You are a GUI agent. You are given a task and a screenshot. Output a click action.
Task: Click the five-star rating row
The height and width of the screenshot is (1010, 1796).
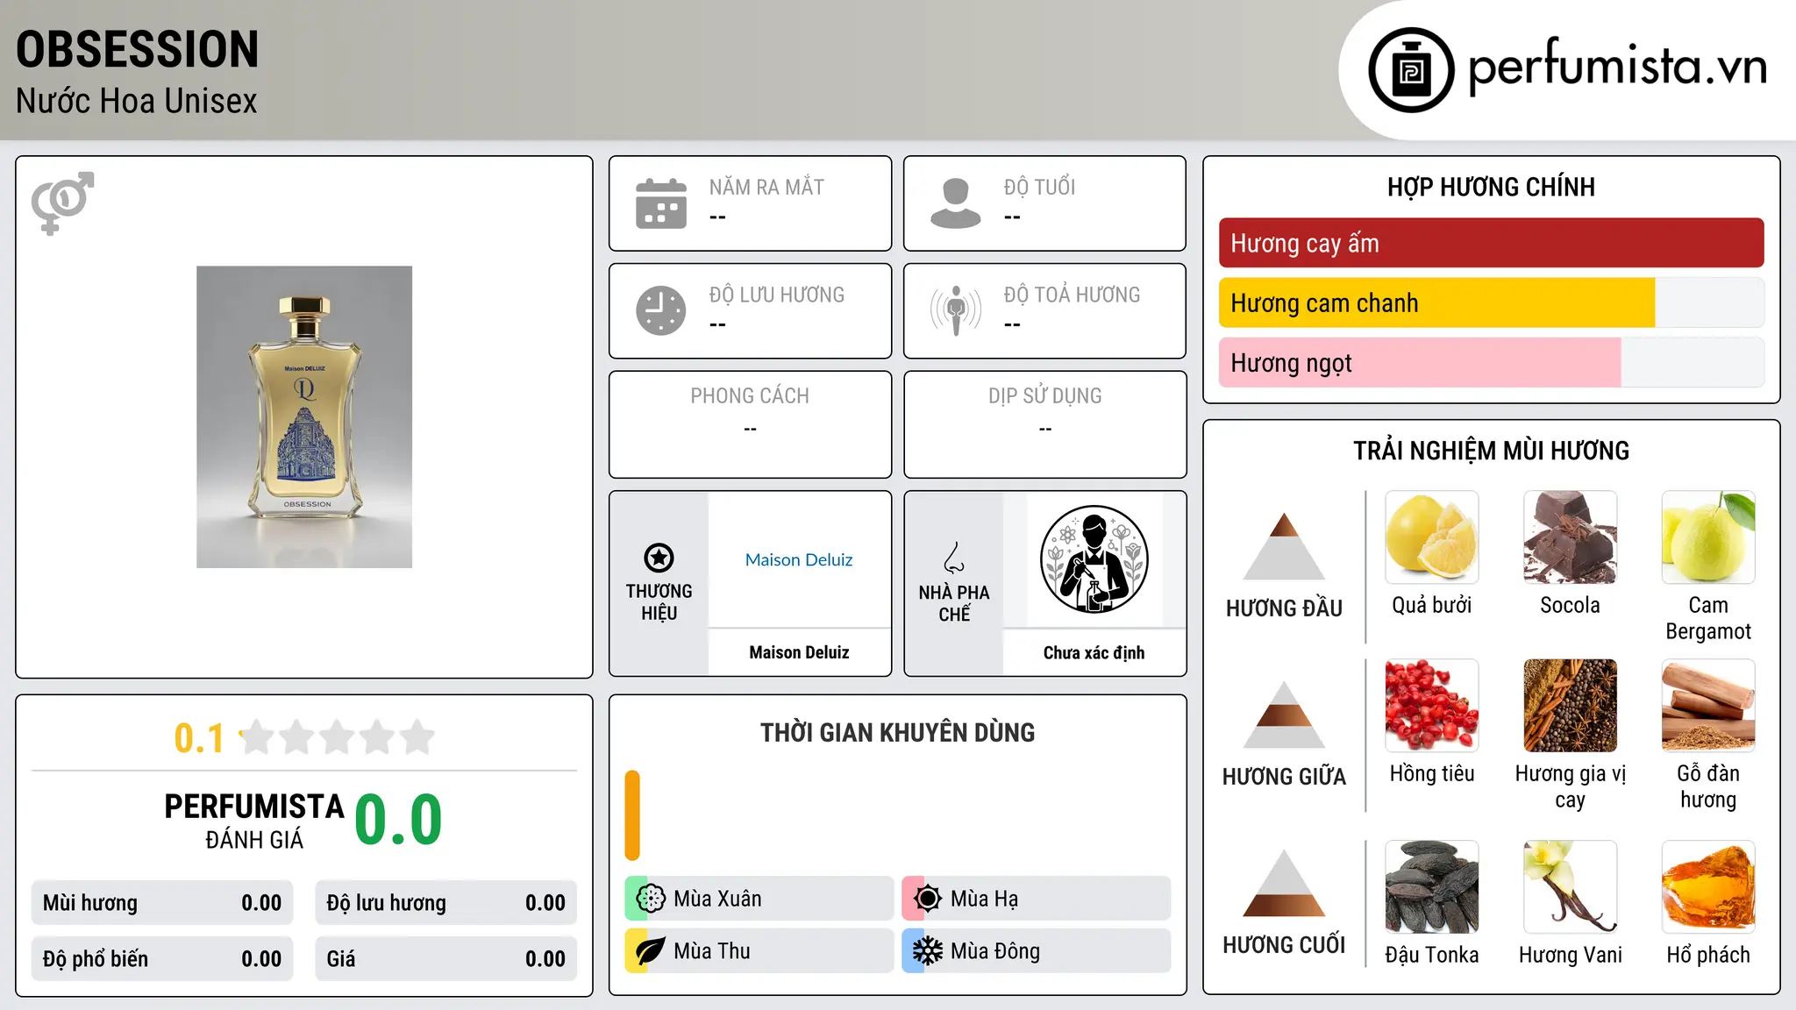point(337,737)
